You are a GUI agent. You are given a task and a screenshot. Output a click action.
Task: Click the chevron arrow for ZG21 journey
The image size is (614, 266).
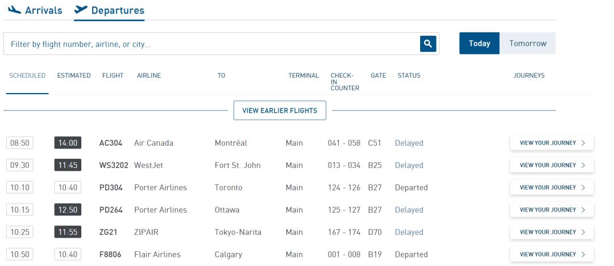[x=583, y=232]
